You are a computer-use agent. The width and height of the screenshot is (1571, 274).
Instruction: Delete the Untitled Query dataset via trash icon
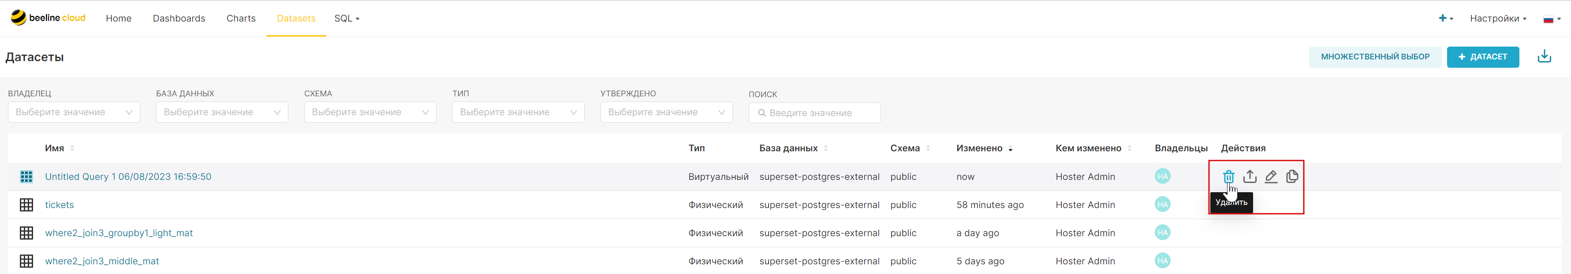1228,176
